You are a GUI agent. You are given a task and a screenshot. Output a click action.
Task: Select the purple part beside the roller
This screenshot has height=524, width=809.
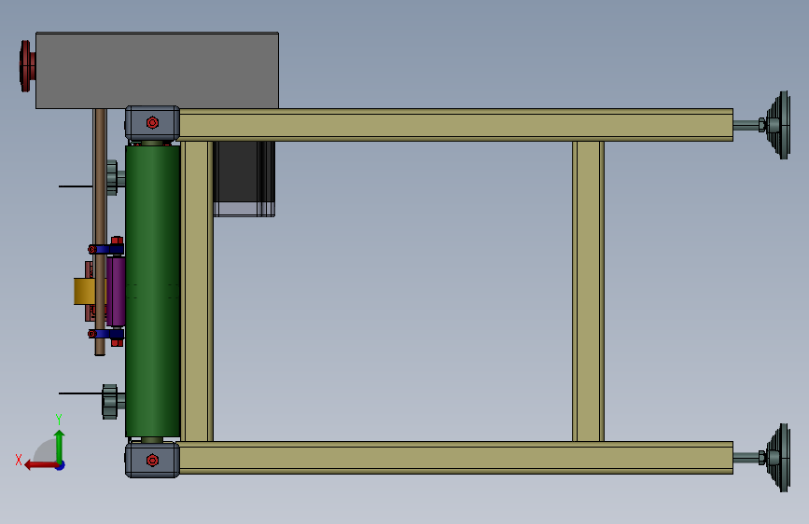[x=116, y=292]
